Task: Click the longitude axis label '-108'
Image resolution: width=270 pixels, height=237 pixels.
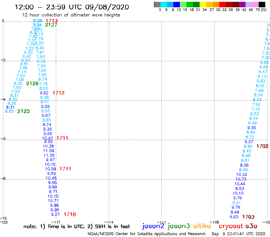Action: [215, 222]
